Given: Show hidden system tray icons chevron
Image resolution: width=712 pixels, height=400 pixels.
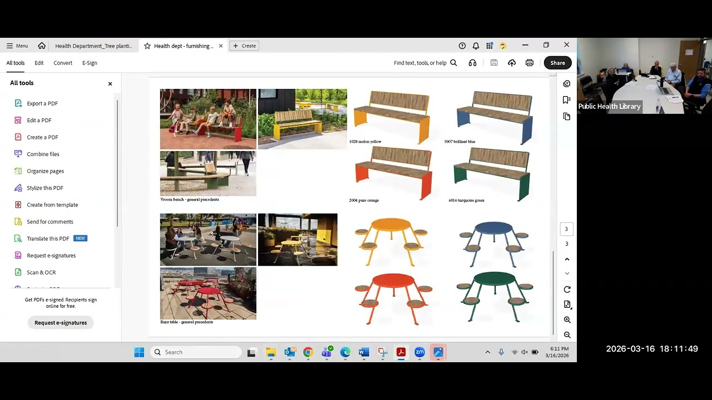Looking at the screenshot, I should (487, 352).
